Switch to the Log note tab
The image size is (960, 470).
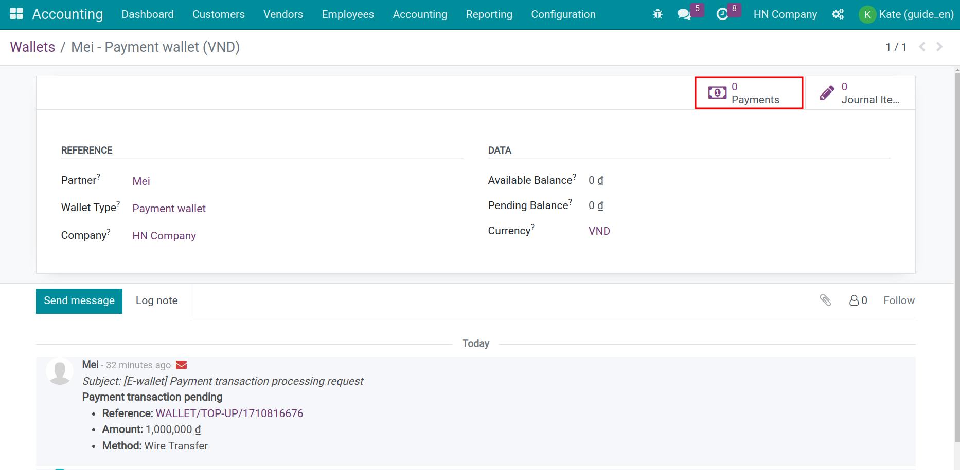tap(156, 300)
